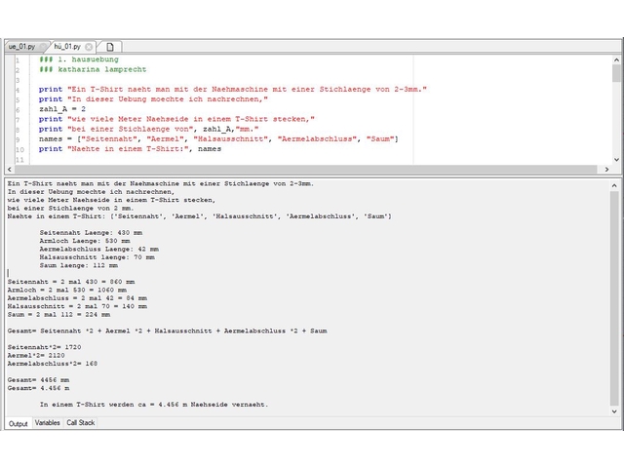
Task: Click editor vertical scrollbar down arrow
Action: click(x=616, y=160)
